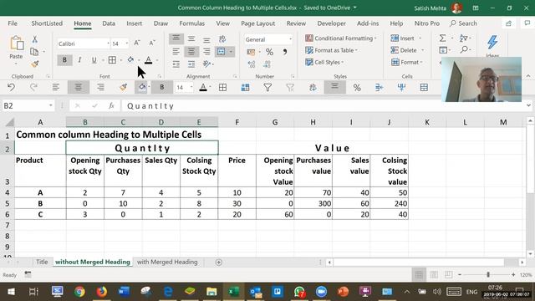The width and height of the screenshot is (535, 301).
Task: Open Conditional Formatting menu
Action: pyautogui.click(x=341, y=38)
